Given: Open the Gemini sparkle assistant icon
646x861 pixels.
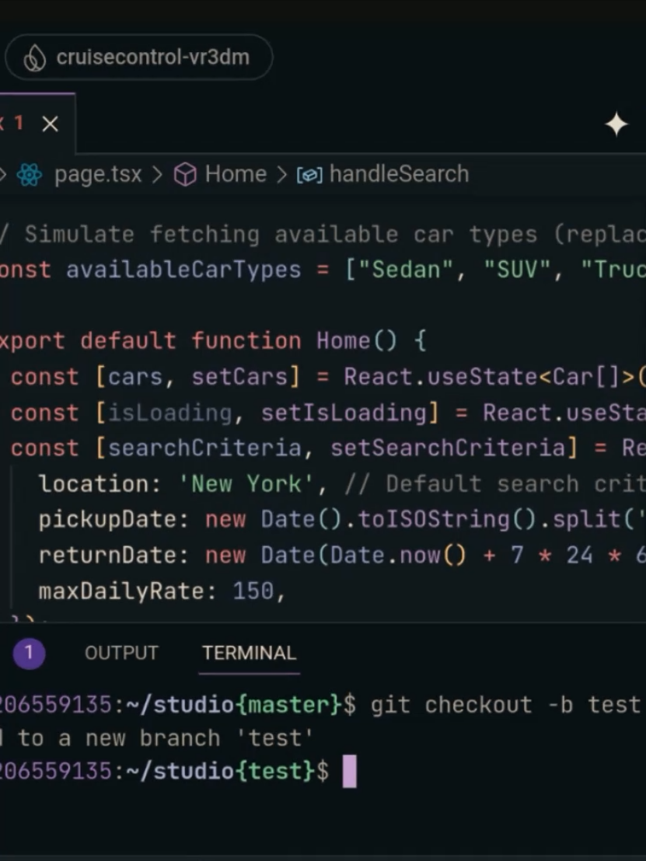Looking at the screenshot, I should [616, 124].
